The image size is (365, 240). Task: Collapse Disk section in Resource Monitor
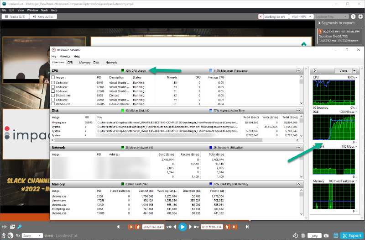pyautogui.click(x=298, y=110)
